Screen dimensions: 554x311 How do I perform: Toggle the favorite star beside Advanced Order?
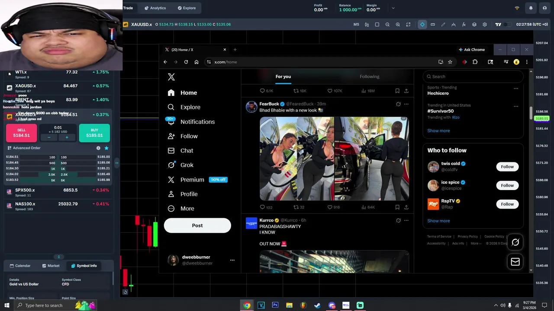click(x=106, y=148)
